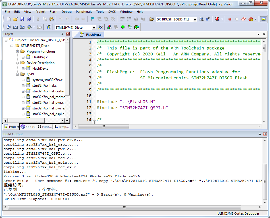
Task: Start a batch build
Action: [29, 27]
